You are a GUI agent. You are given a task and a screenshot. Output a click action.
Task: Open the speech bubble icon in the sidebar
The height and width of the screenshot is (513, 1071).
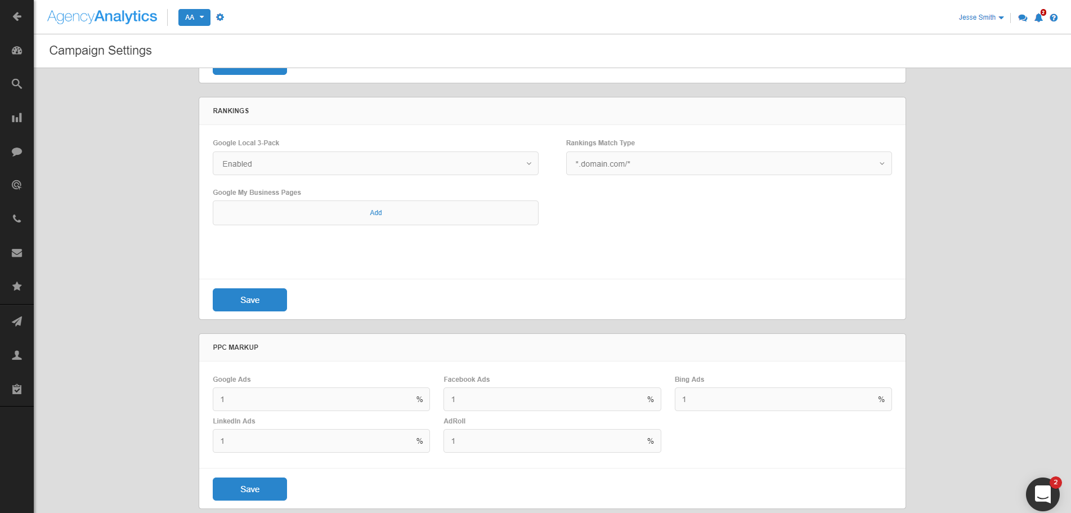(17, 151)
